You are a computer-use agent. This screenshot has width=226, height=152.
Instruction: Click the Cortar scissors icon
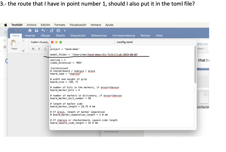23,41
